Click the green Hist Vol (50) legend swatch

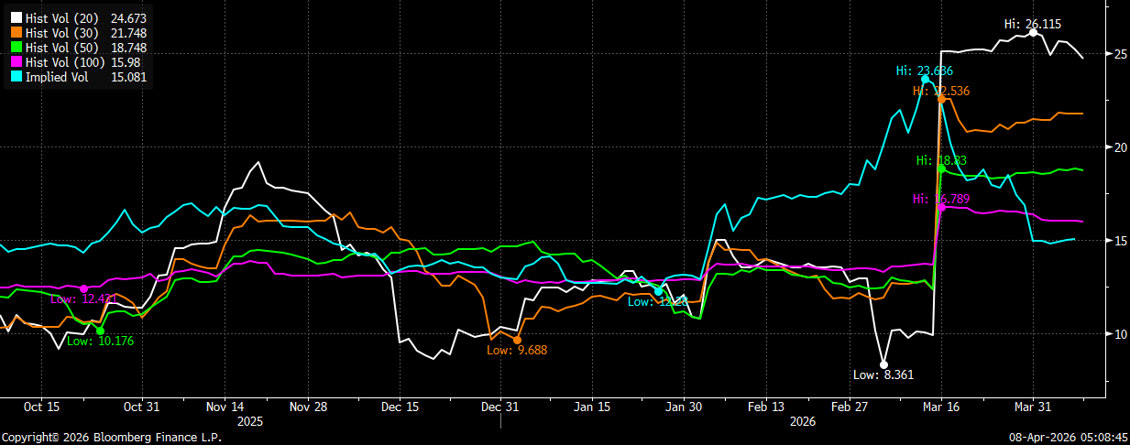(x=16, y=48)
